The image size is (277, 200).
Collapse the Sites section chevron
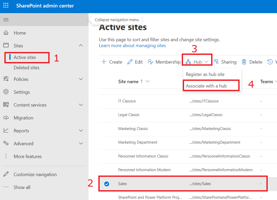[81, 46]
